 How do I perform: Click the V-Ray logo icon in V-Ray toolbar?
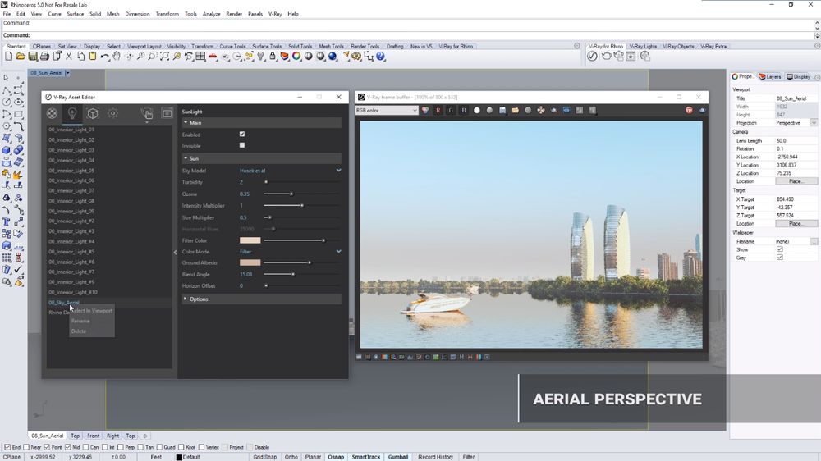pos(592,57)
